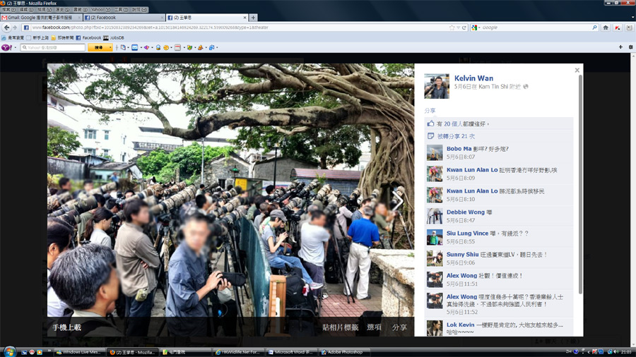Click the Google search input field
Image resolution: width=636 pixels, height=357 pixels.
click(537, 28)
